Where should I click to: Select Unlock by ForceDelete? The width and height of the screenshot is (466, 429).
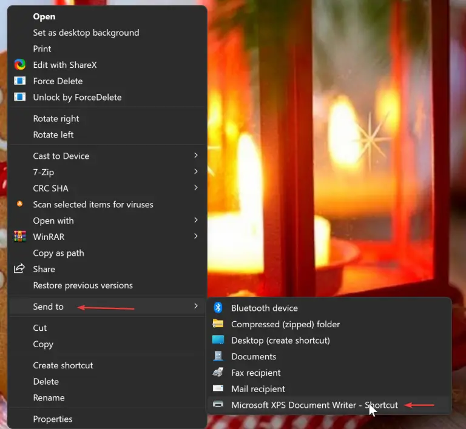coord(107,97)
